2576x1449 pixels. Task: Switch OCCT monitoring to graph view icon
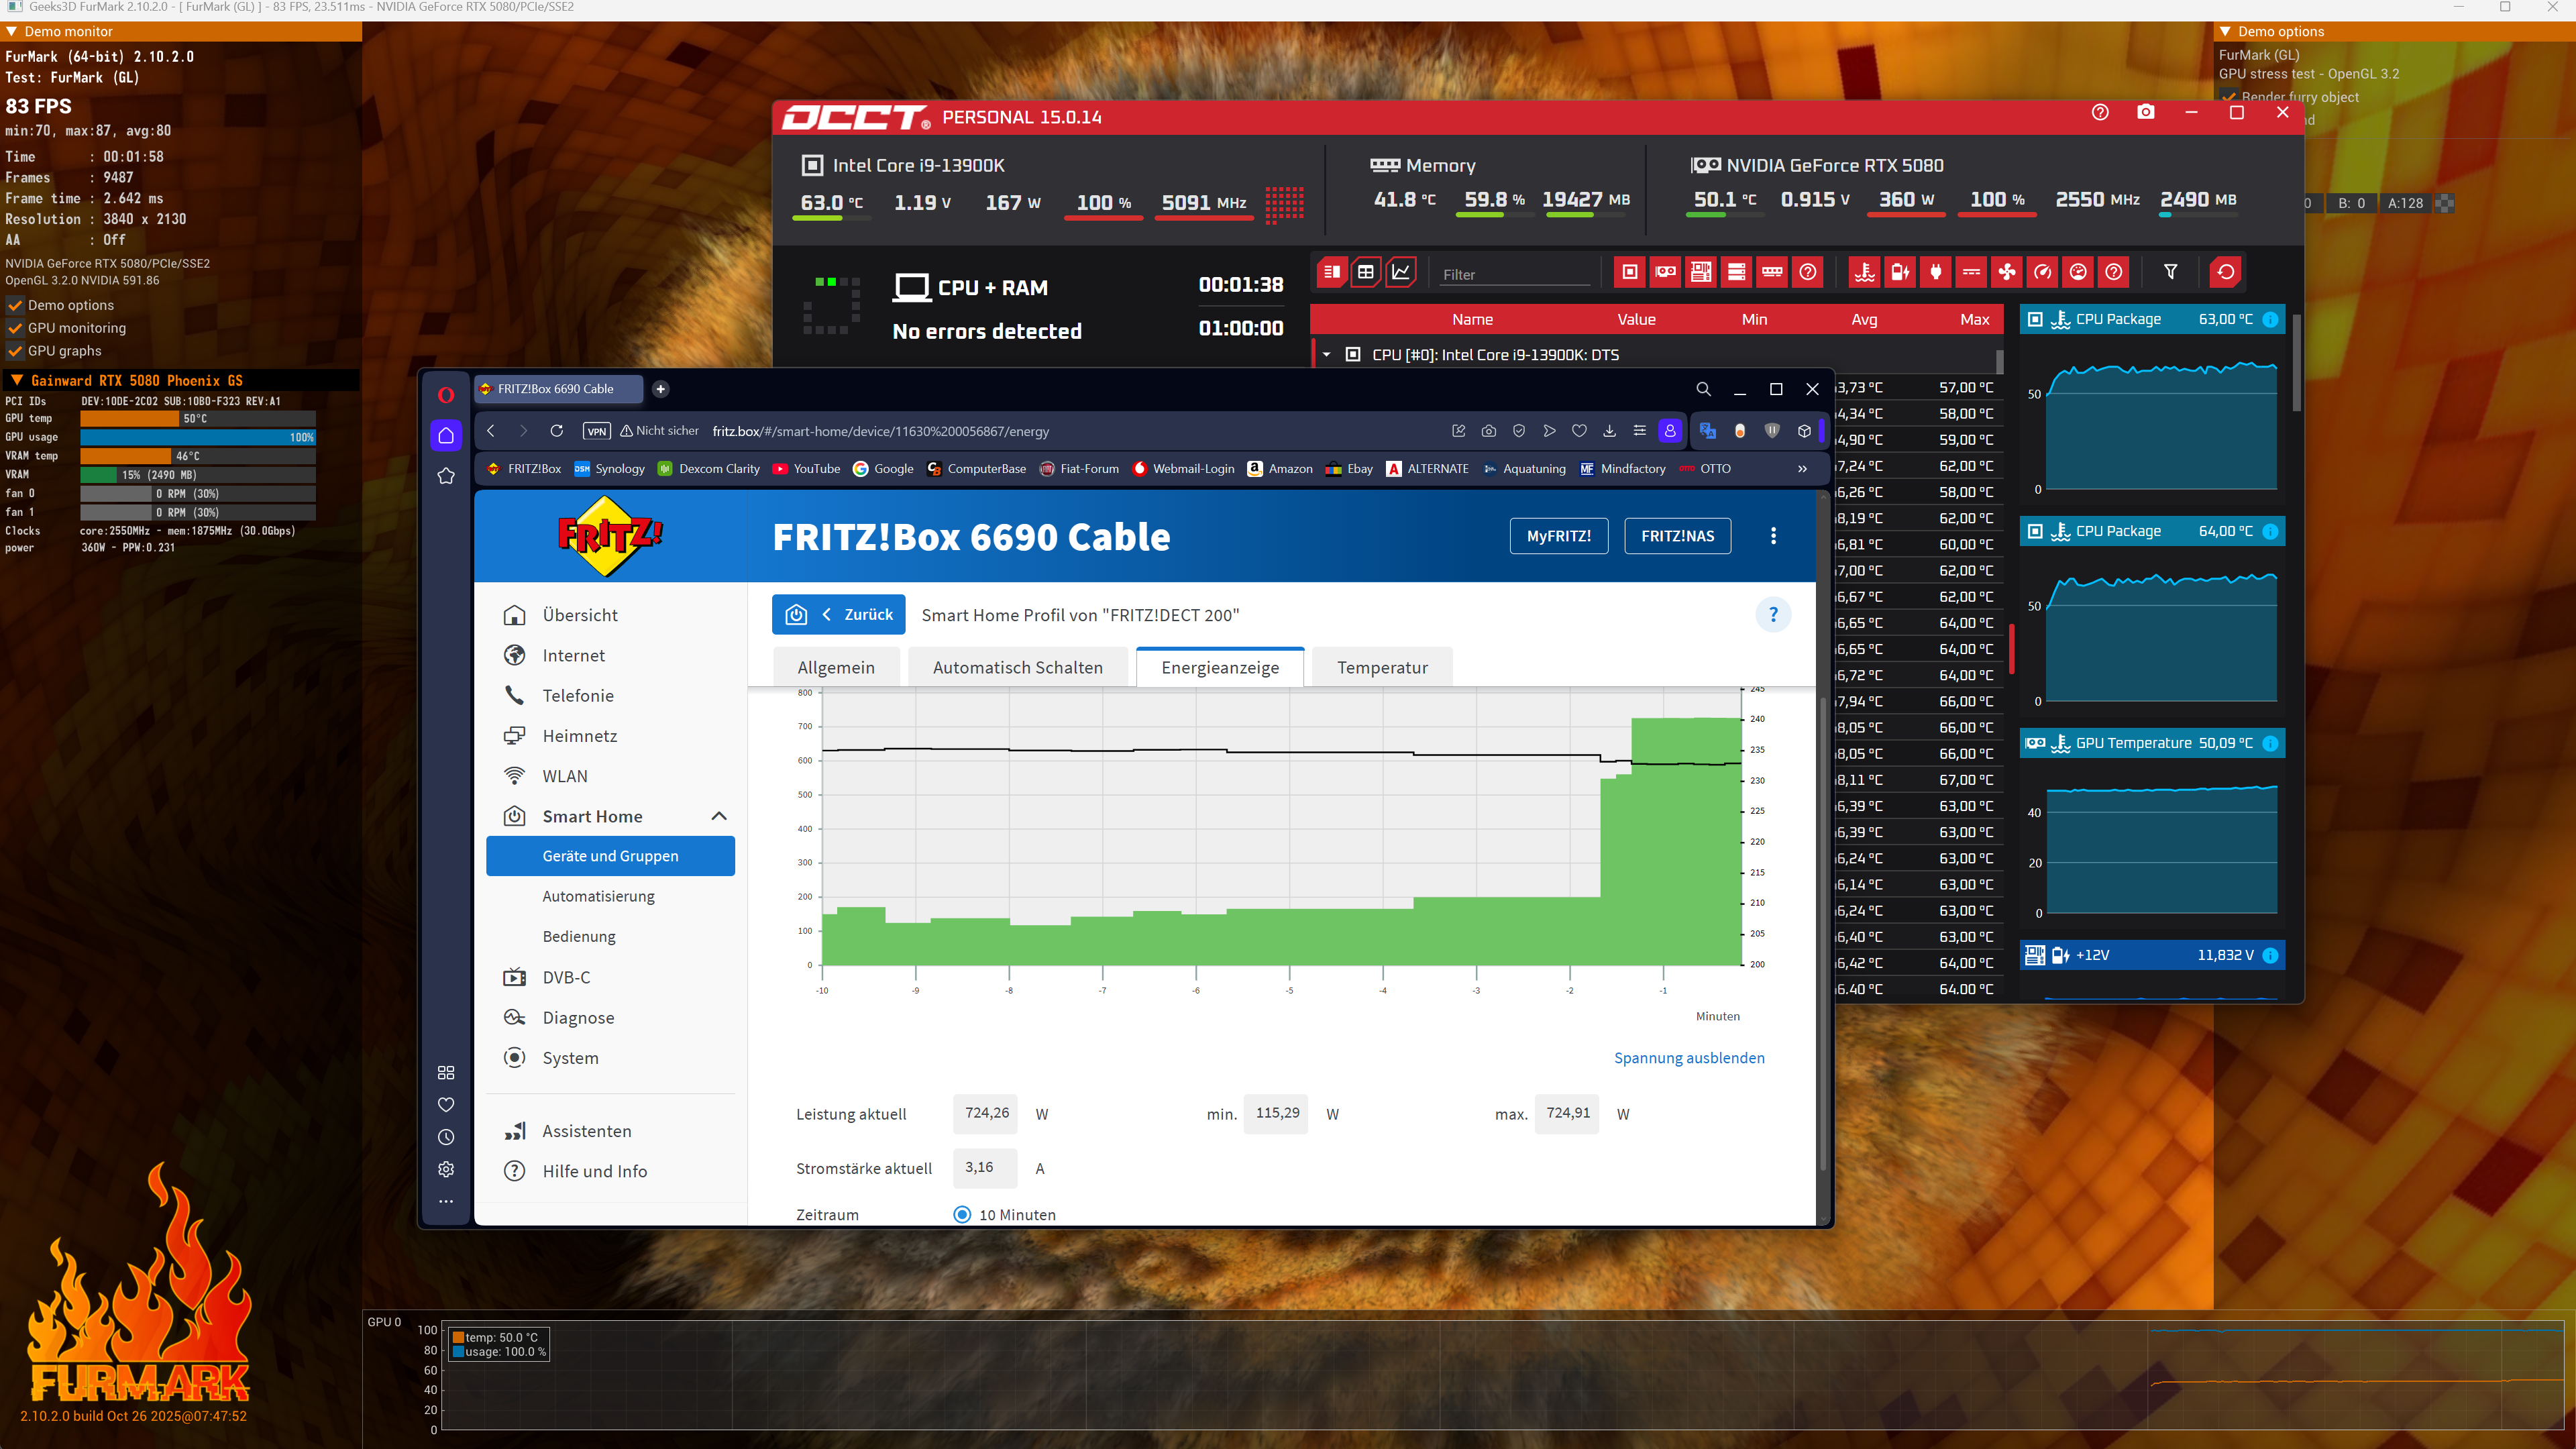pyautogui.click(x=1401, y=272)
